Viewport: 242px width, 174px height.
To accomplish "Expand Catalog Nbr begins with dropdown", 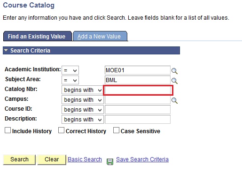I will (83, 90).
